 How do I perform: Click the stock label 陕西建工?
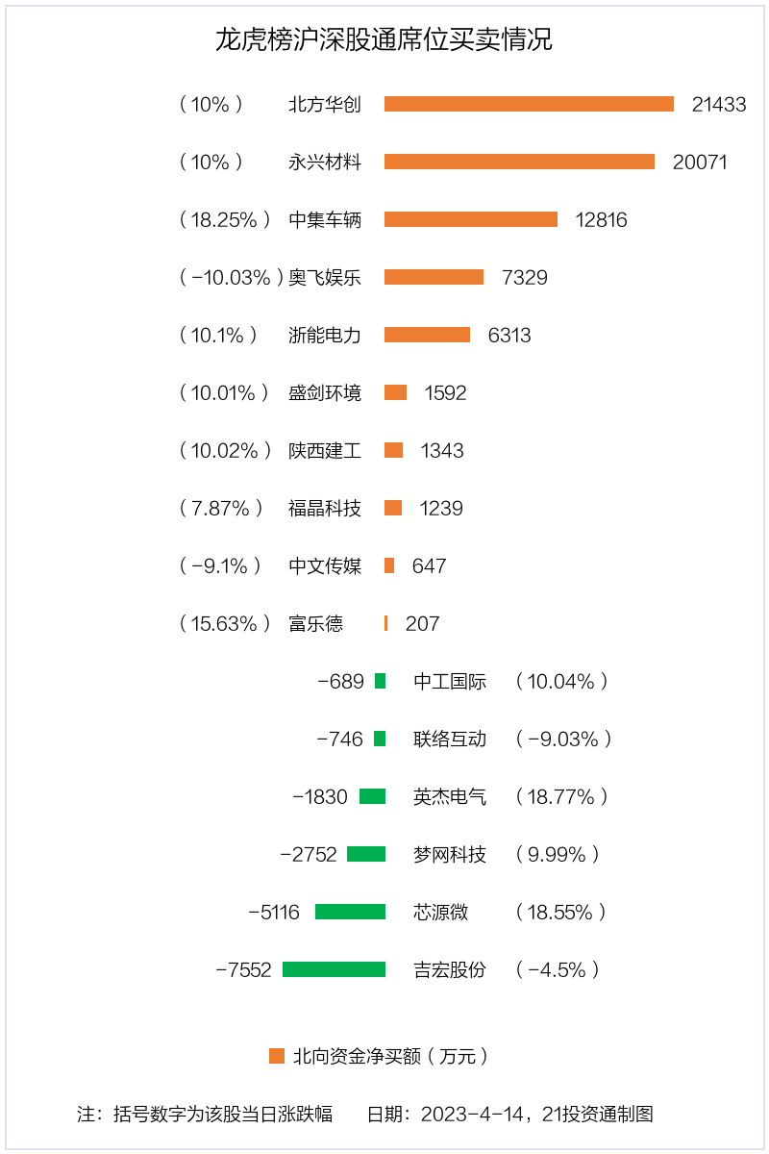click(x=325, y=450)
